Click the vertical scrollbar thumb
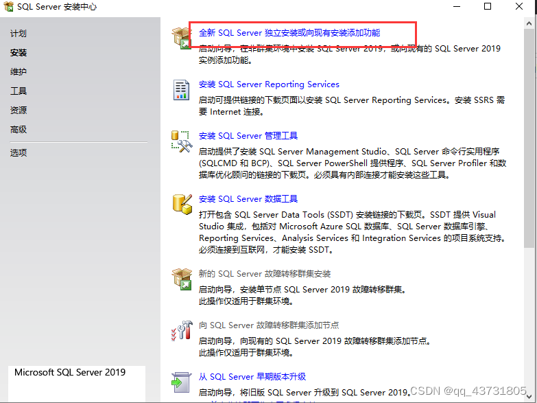537x403 pixels. click(529, 138)
